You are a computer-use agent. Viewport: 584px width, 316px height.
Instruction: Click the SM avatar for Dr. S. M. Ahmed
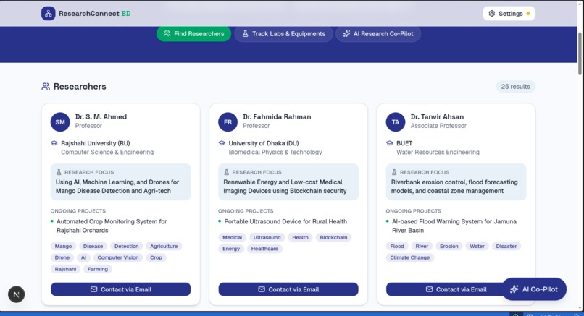pos(60,122)
